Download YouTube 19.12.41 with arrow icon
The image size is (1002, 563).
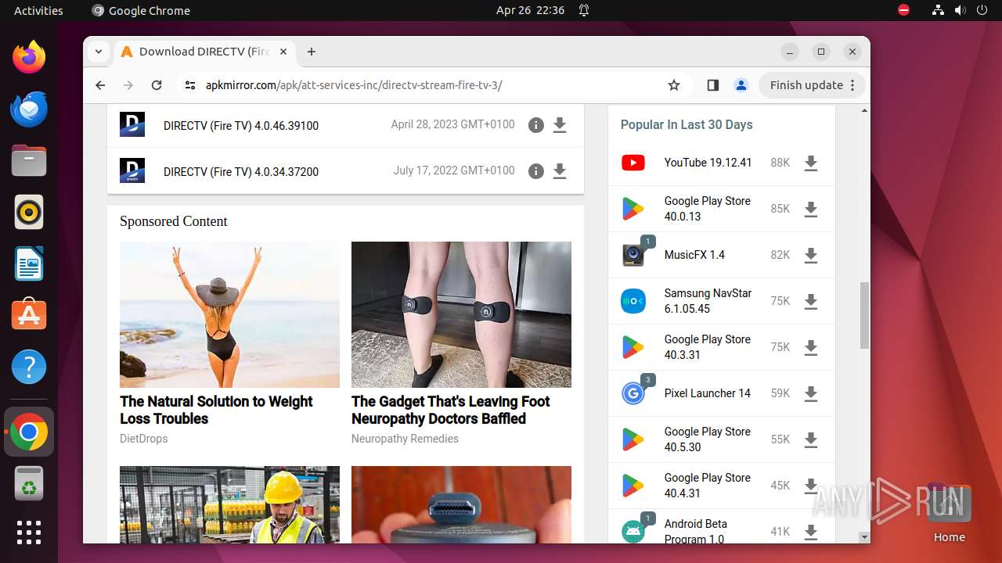coord(811,163)
